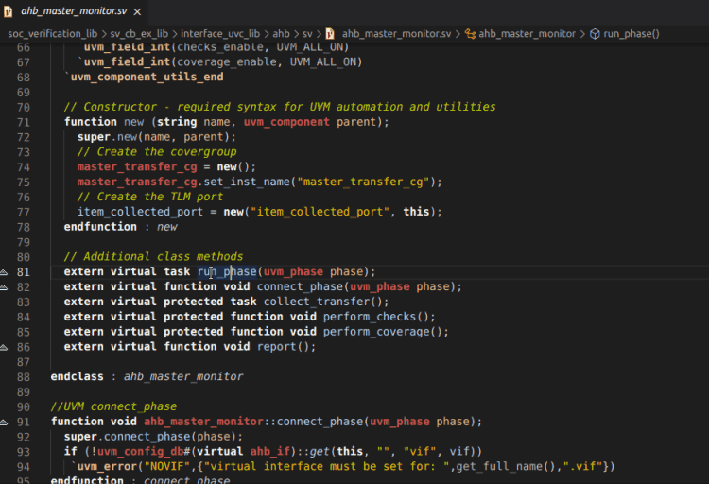709x484 pixels.
Task: Click line number 71
Action: (24, 122)
